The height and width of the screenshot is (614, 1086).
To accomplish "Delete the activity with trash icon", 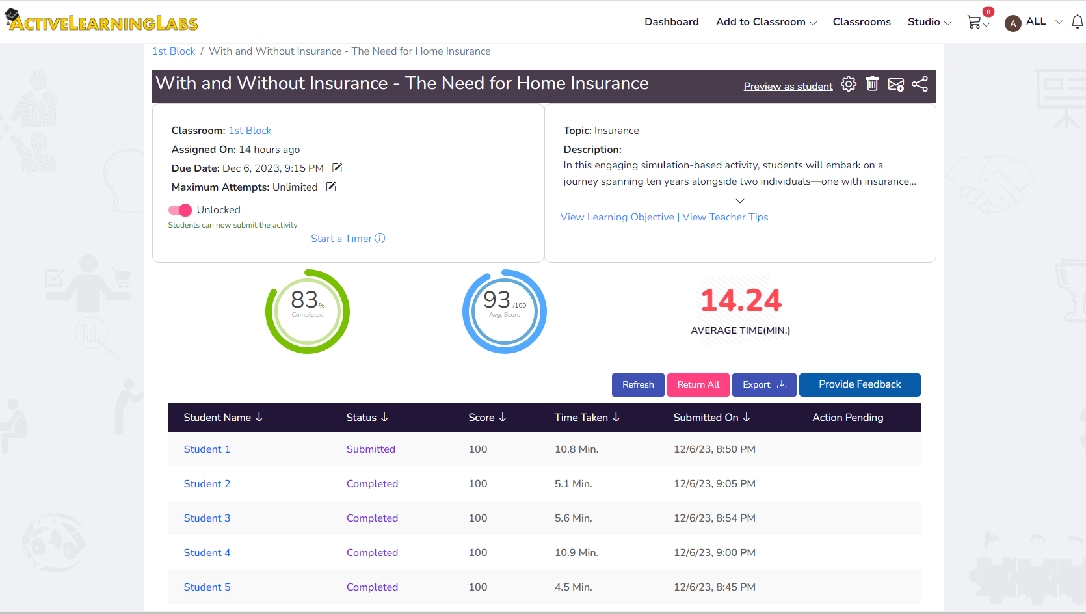I will 873,85.
